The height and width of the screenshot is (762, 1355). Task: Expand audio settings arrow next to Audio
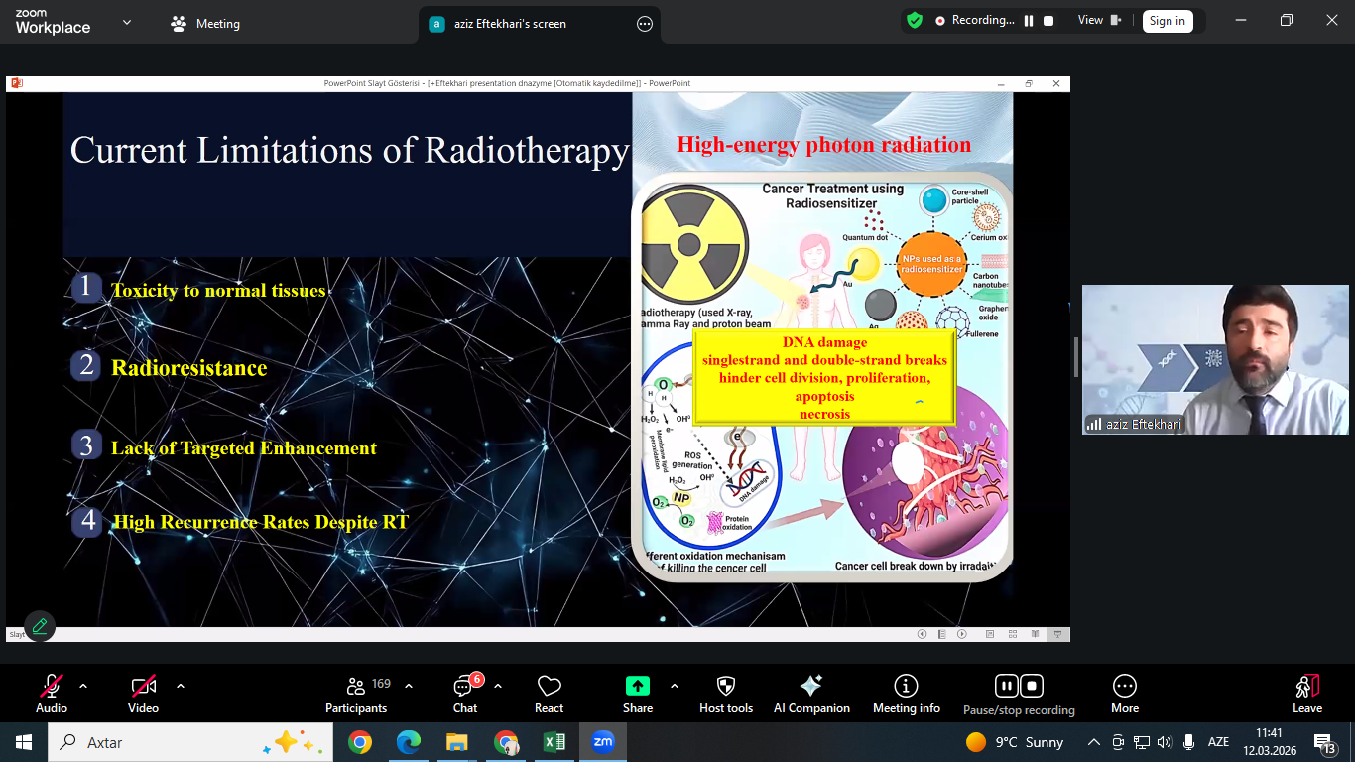click(83, 686)
